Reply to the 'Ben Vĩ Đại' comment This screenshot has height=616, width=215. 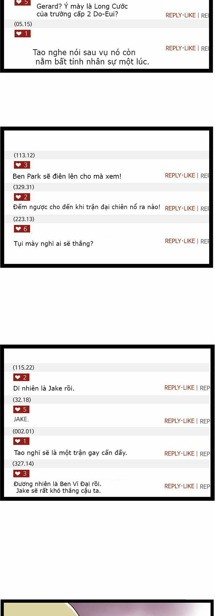pyautogui.click(x=173, y=486)
